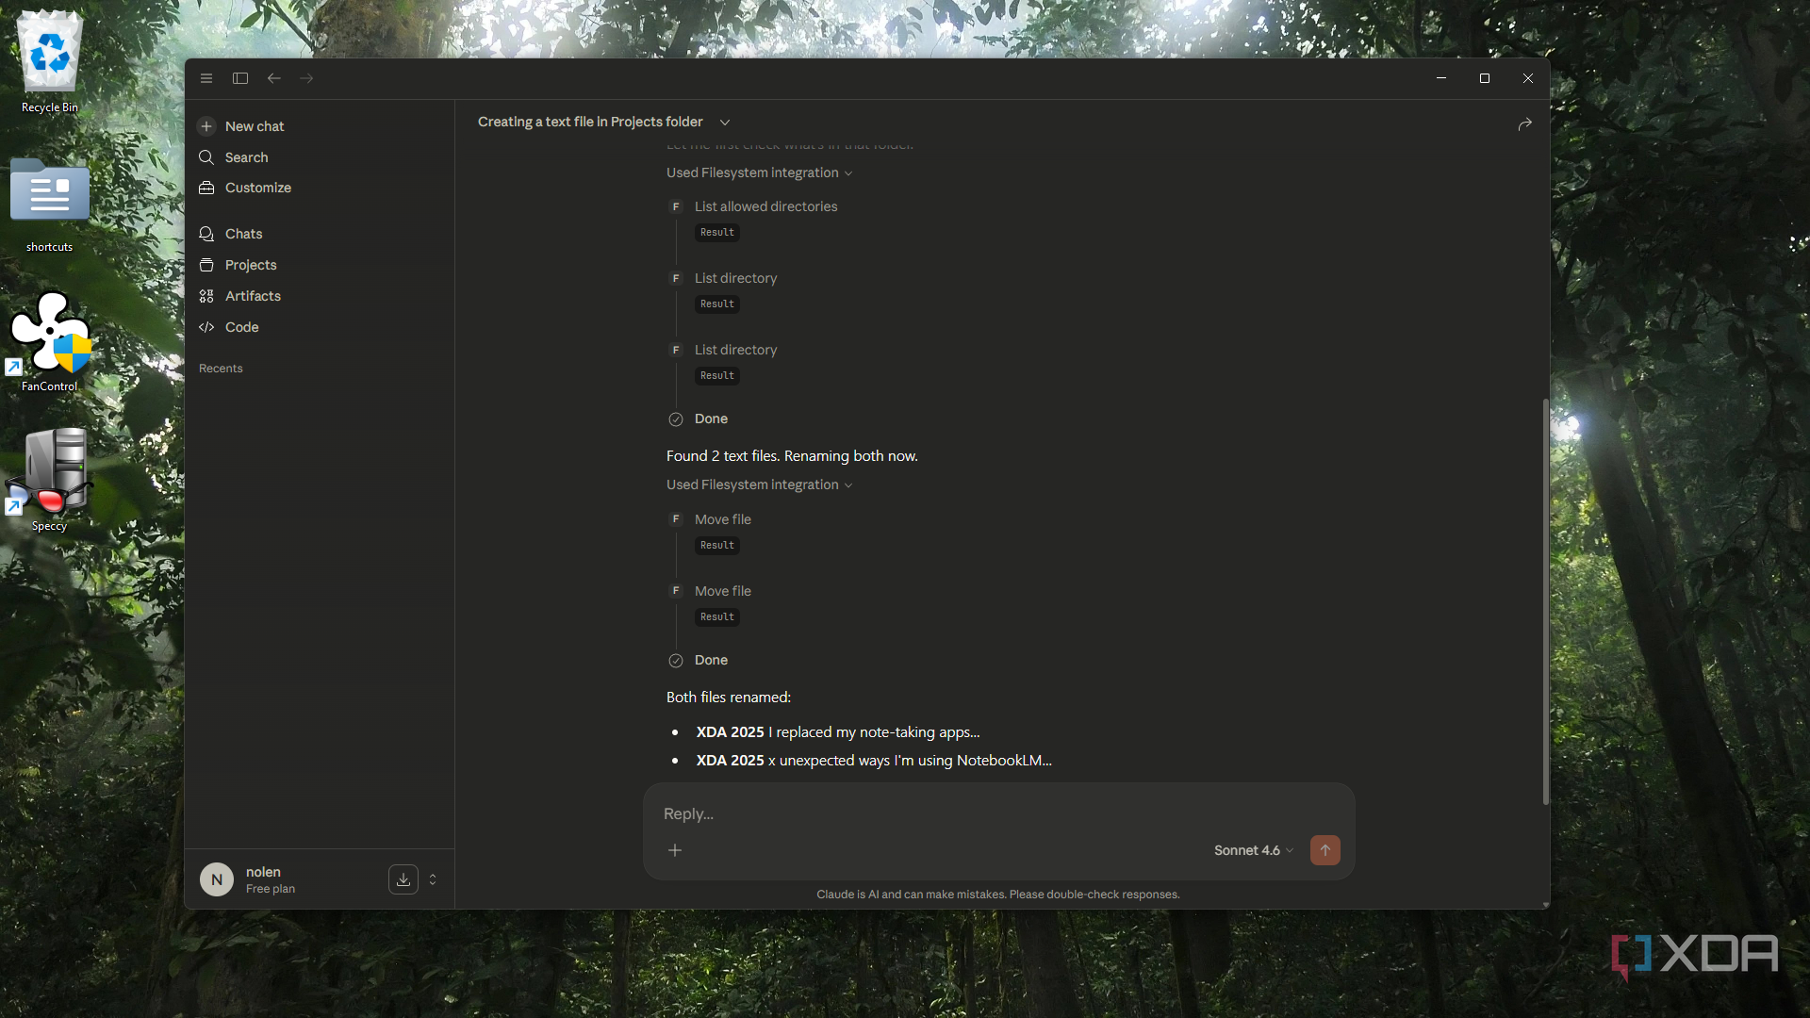Toggle the sidebar panel icon

pos(240,78)
